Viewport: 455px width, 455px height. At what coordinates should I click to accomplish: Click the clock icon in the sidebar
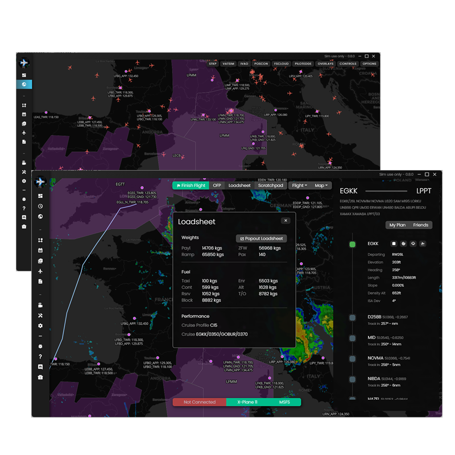click(40, 206)
